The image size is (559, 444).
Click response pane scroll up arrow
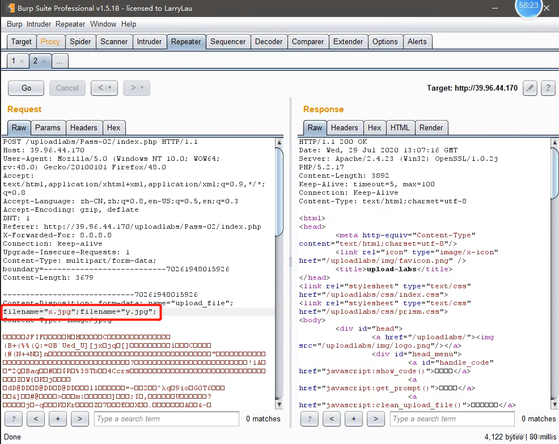pyautogui.click(x=554, y=142)
